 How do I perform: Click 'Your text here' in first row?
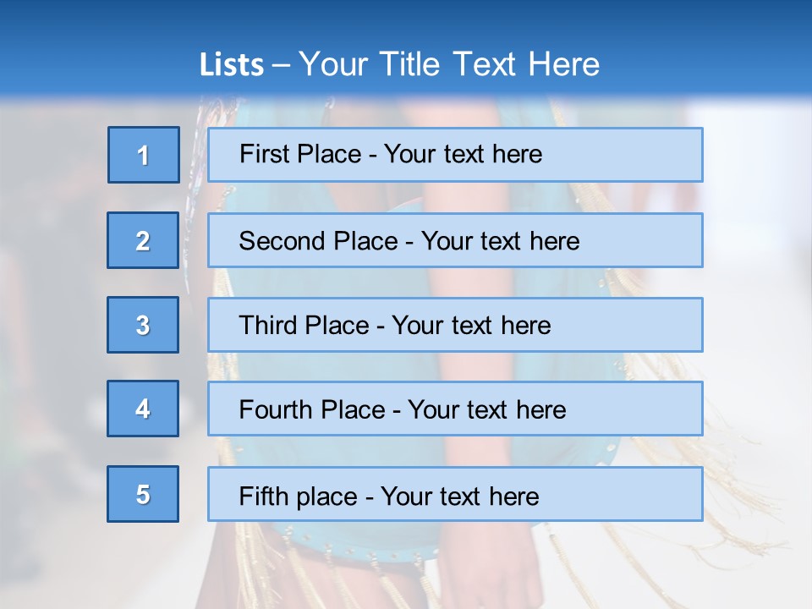point(463,154)
